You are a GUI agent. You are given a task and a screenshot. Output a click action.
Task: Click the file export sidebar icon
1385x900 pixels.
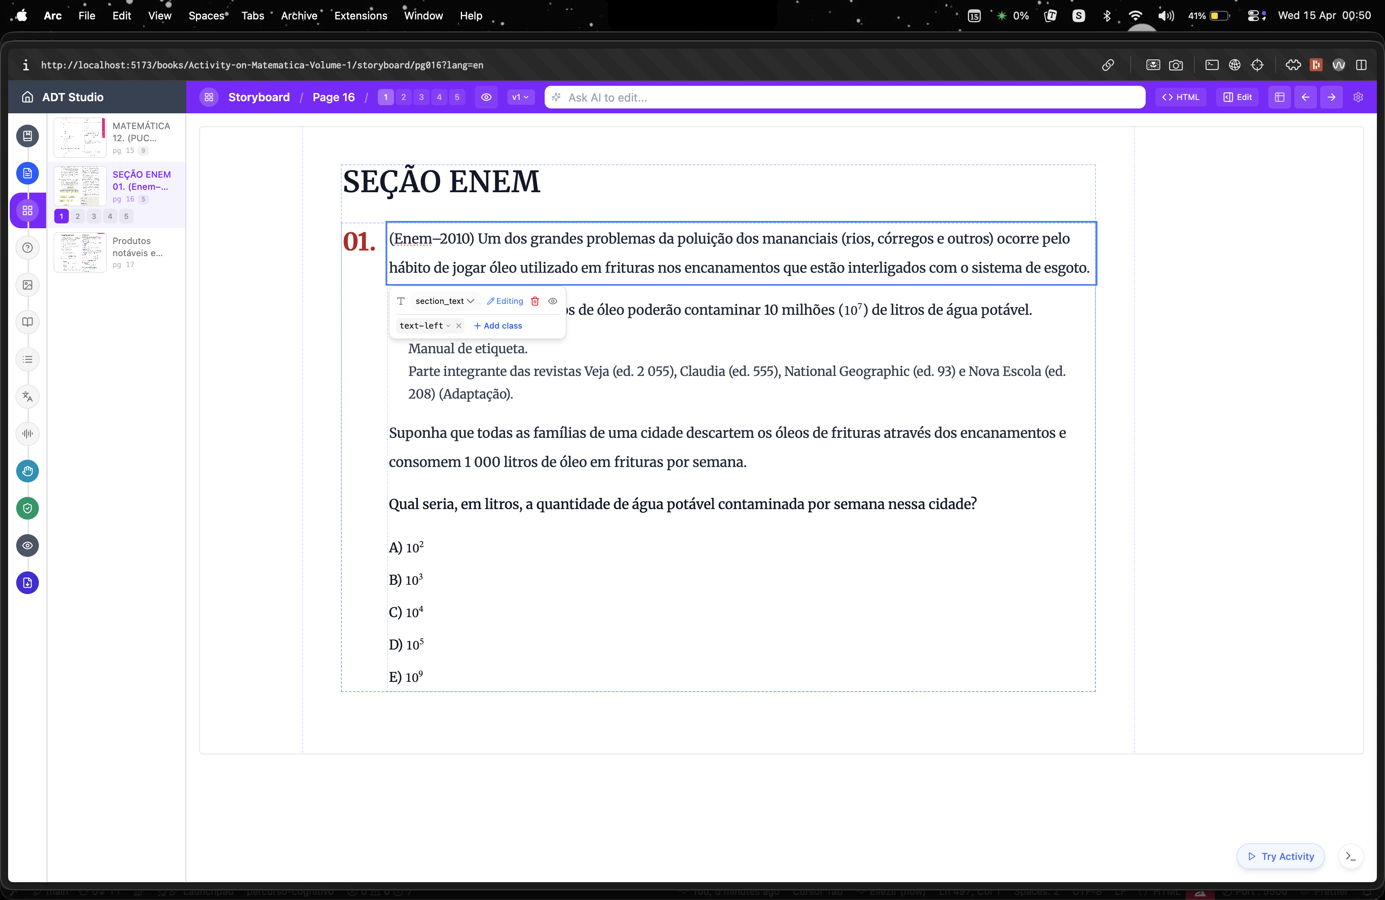pos(28,583)
